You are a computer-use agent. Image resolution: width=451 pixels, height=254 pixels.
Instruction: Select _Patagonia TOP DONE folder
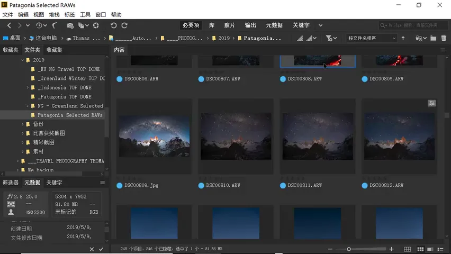65,97
